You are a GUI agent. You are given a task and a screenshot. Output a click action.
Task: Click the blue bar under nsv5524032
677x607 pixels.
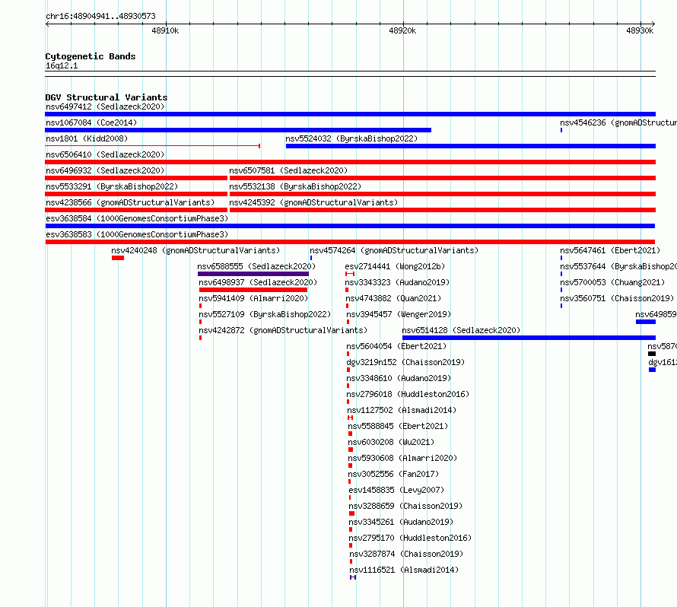(471, 146)
